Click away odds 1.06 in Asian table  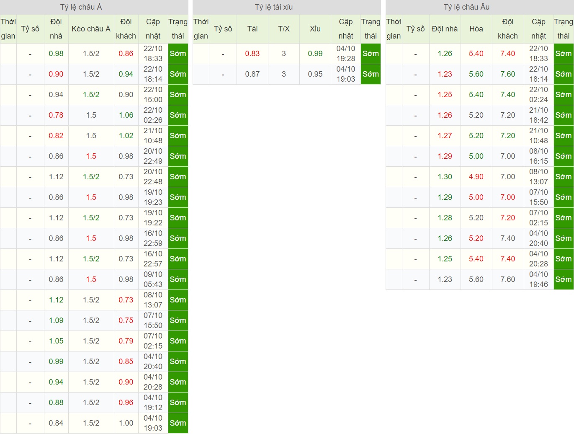click(x=126, y=115)
